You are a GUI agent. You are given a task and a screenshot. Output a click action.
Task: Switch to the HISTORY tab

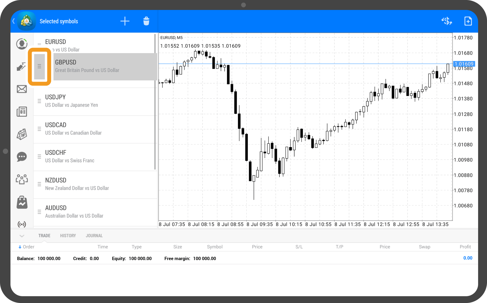coord(68,236)
